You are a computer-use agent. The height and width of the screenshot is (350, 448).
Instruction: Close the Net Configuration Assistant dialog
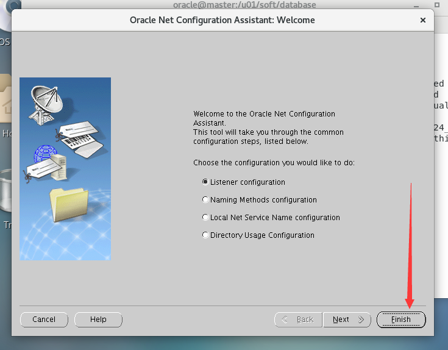(423, 20)
